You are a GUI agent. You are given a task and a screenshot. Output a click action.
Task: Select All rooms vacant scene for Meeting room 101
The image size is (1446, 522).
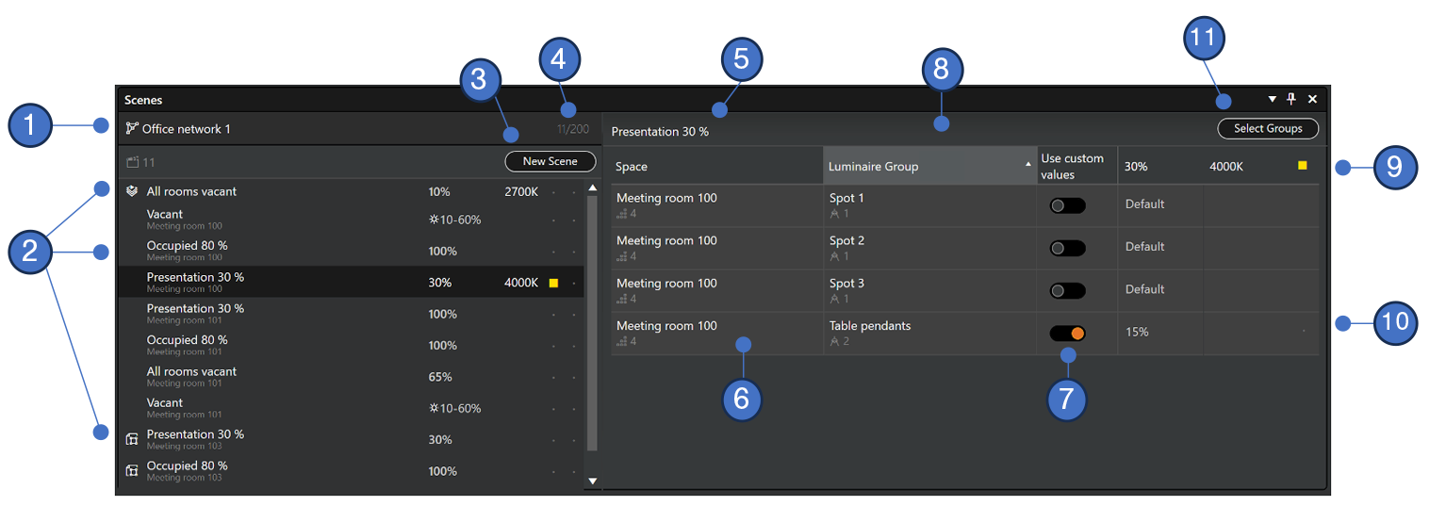click(351, 377)
